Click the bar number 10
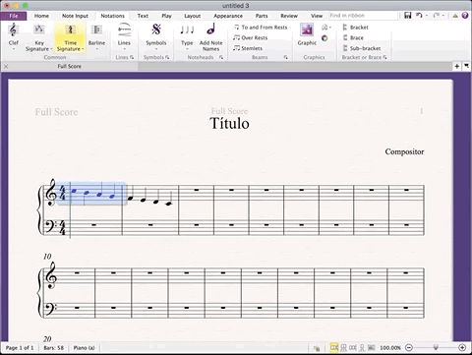Viewport: 472px width, 355px height. coord(47,257)
